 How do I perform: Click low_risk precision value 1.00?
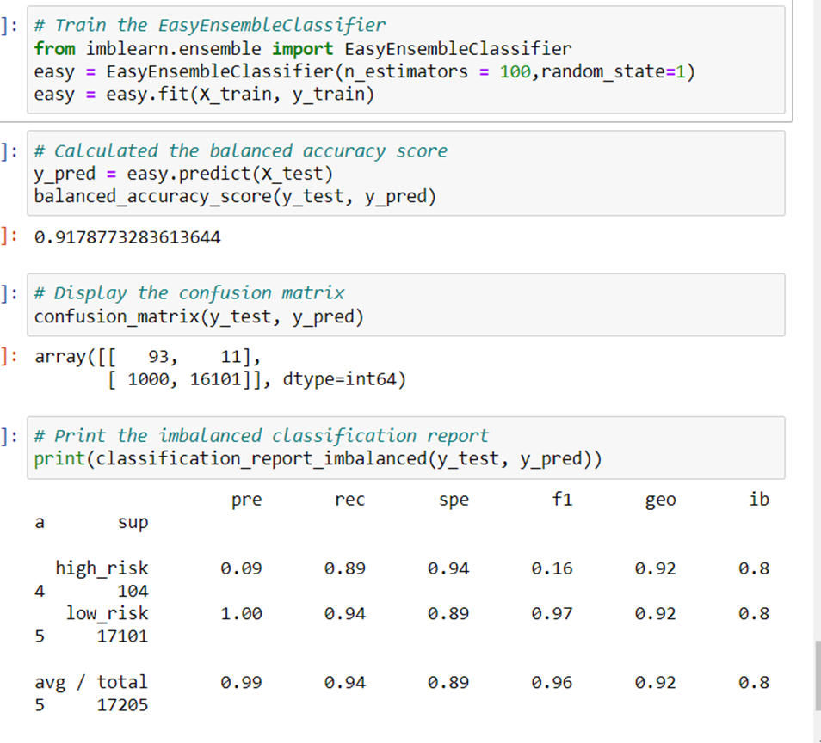click(241, 614)
